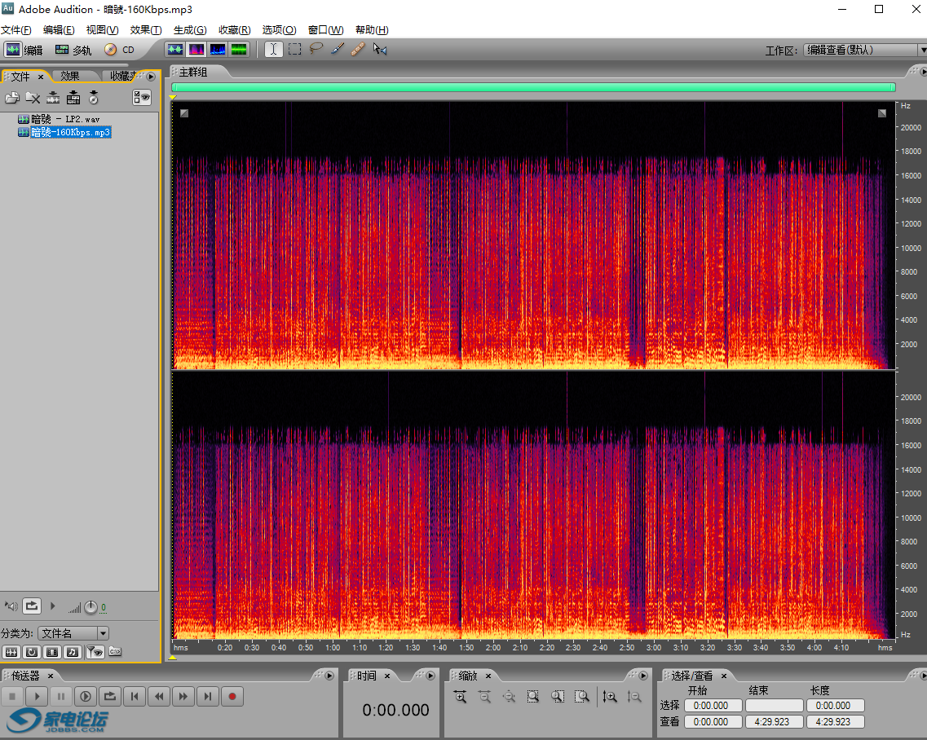Toggle the show video files filter button
Viewport: 927px width, 740px height.
(x=52, y=651)
